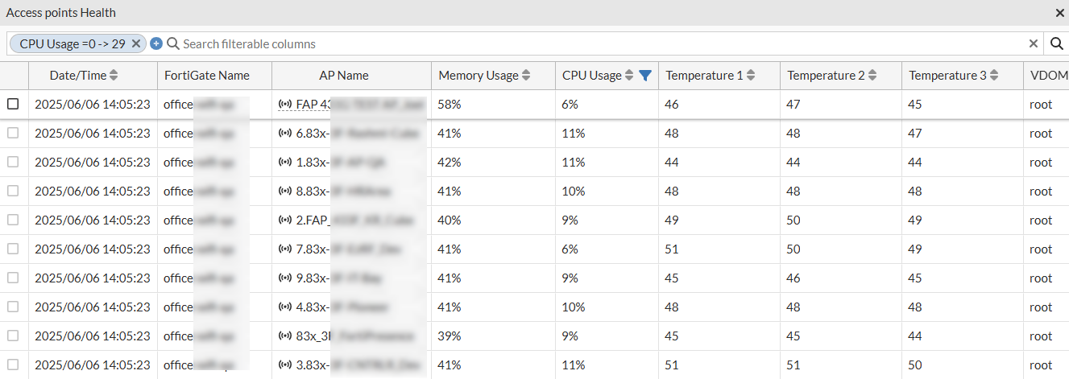1069x379 pixels.
Task: Click the AP signal icon beside 2.FAP
Action: click(285, 220)
